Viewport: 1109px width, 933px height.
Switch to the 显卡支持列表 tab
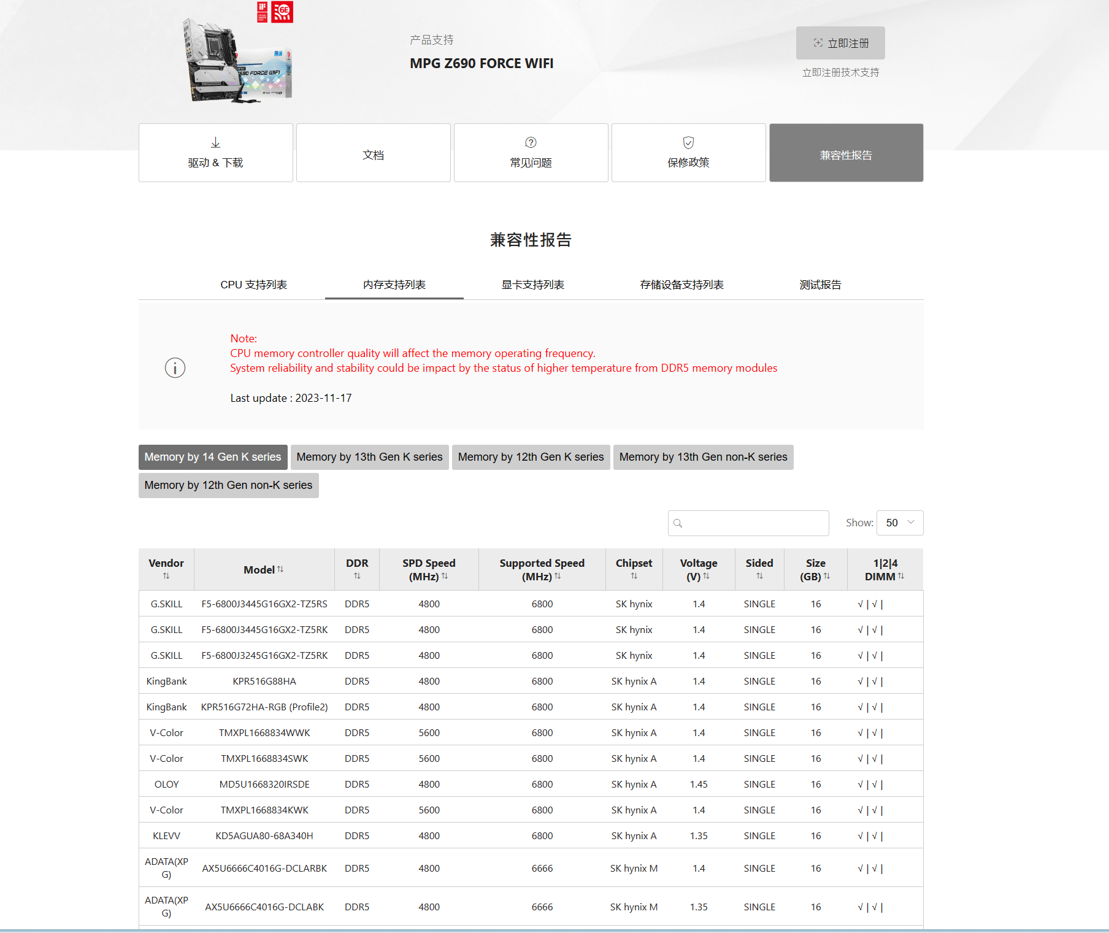532,284
